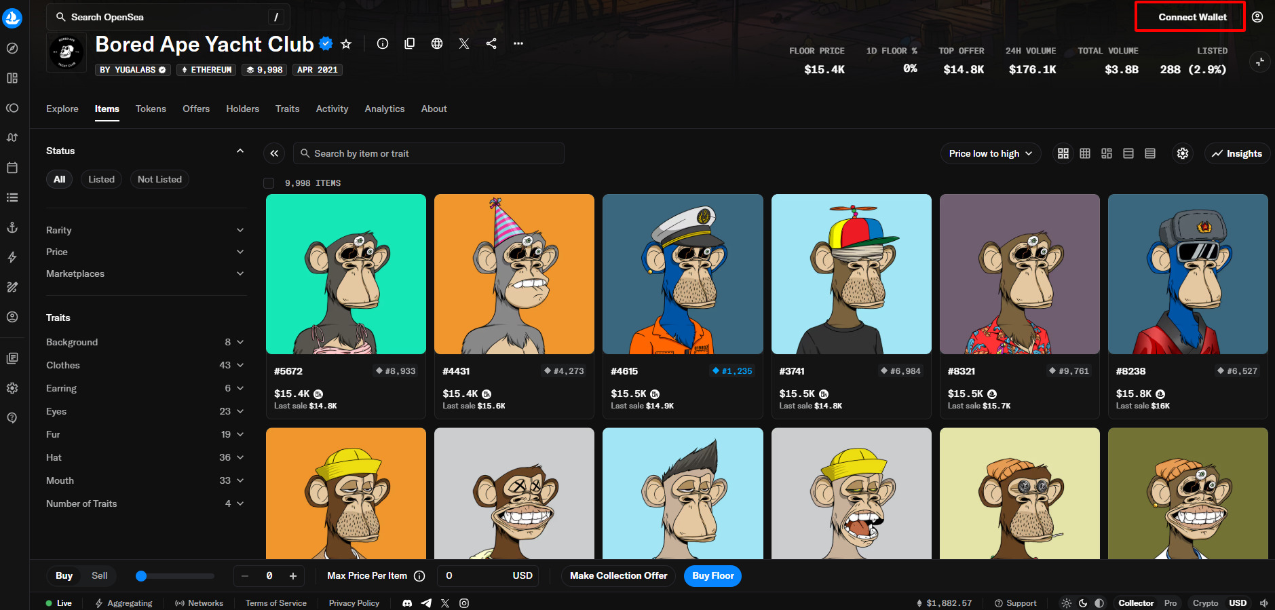Screen dimensions: 1275x610
Task: Focus the Search OpenSea field
Action: tap(168, 17)
